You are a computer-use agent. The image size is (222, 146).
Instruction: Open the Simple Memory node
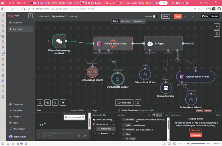[166, 88]
